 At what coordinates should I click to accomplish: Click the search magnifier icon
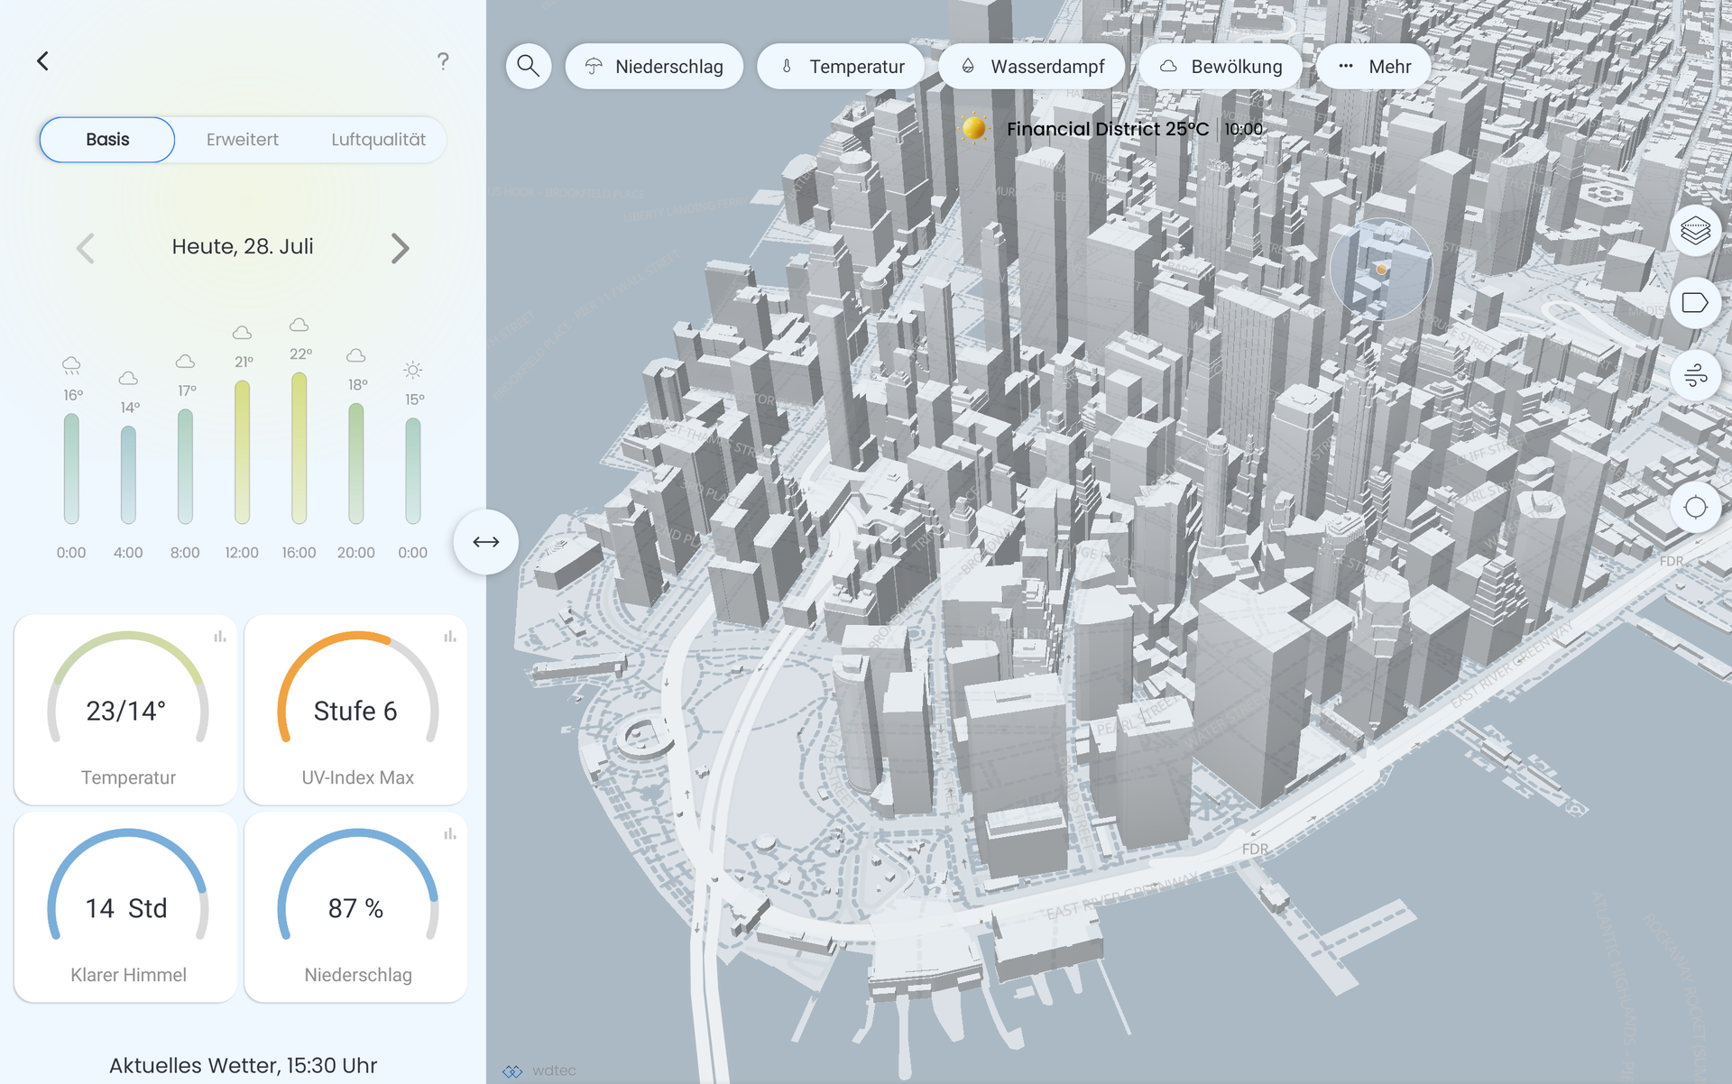(528, 66)
